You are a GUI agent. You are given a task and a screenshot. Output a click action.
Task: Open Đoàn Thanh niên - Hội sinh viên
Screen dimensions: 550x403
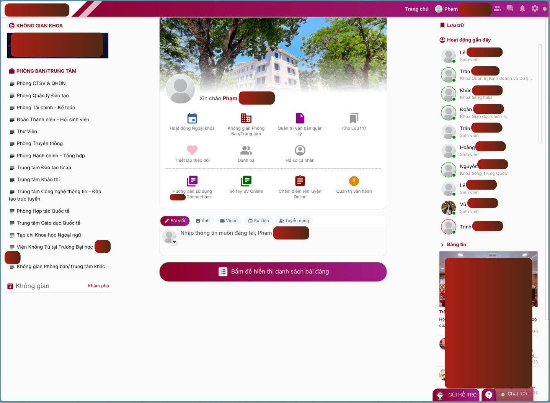pos(53,120)
